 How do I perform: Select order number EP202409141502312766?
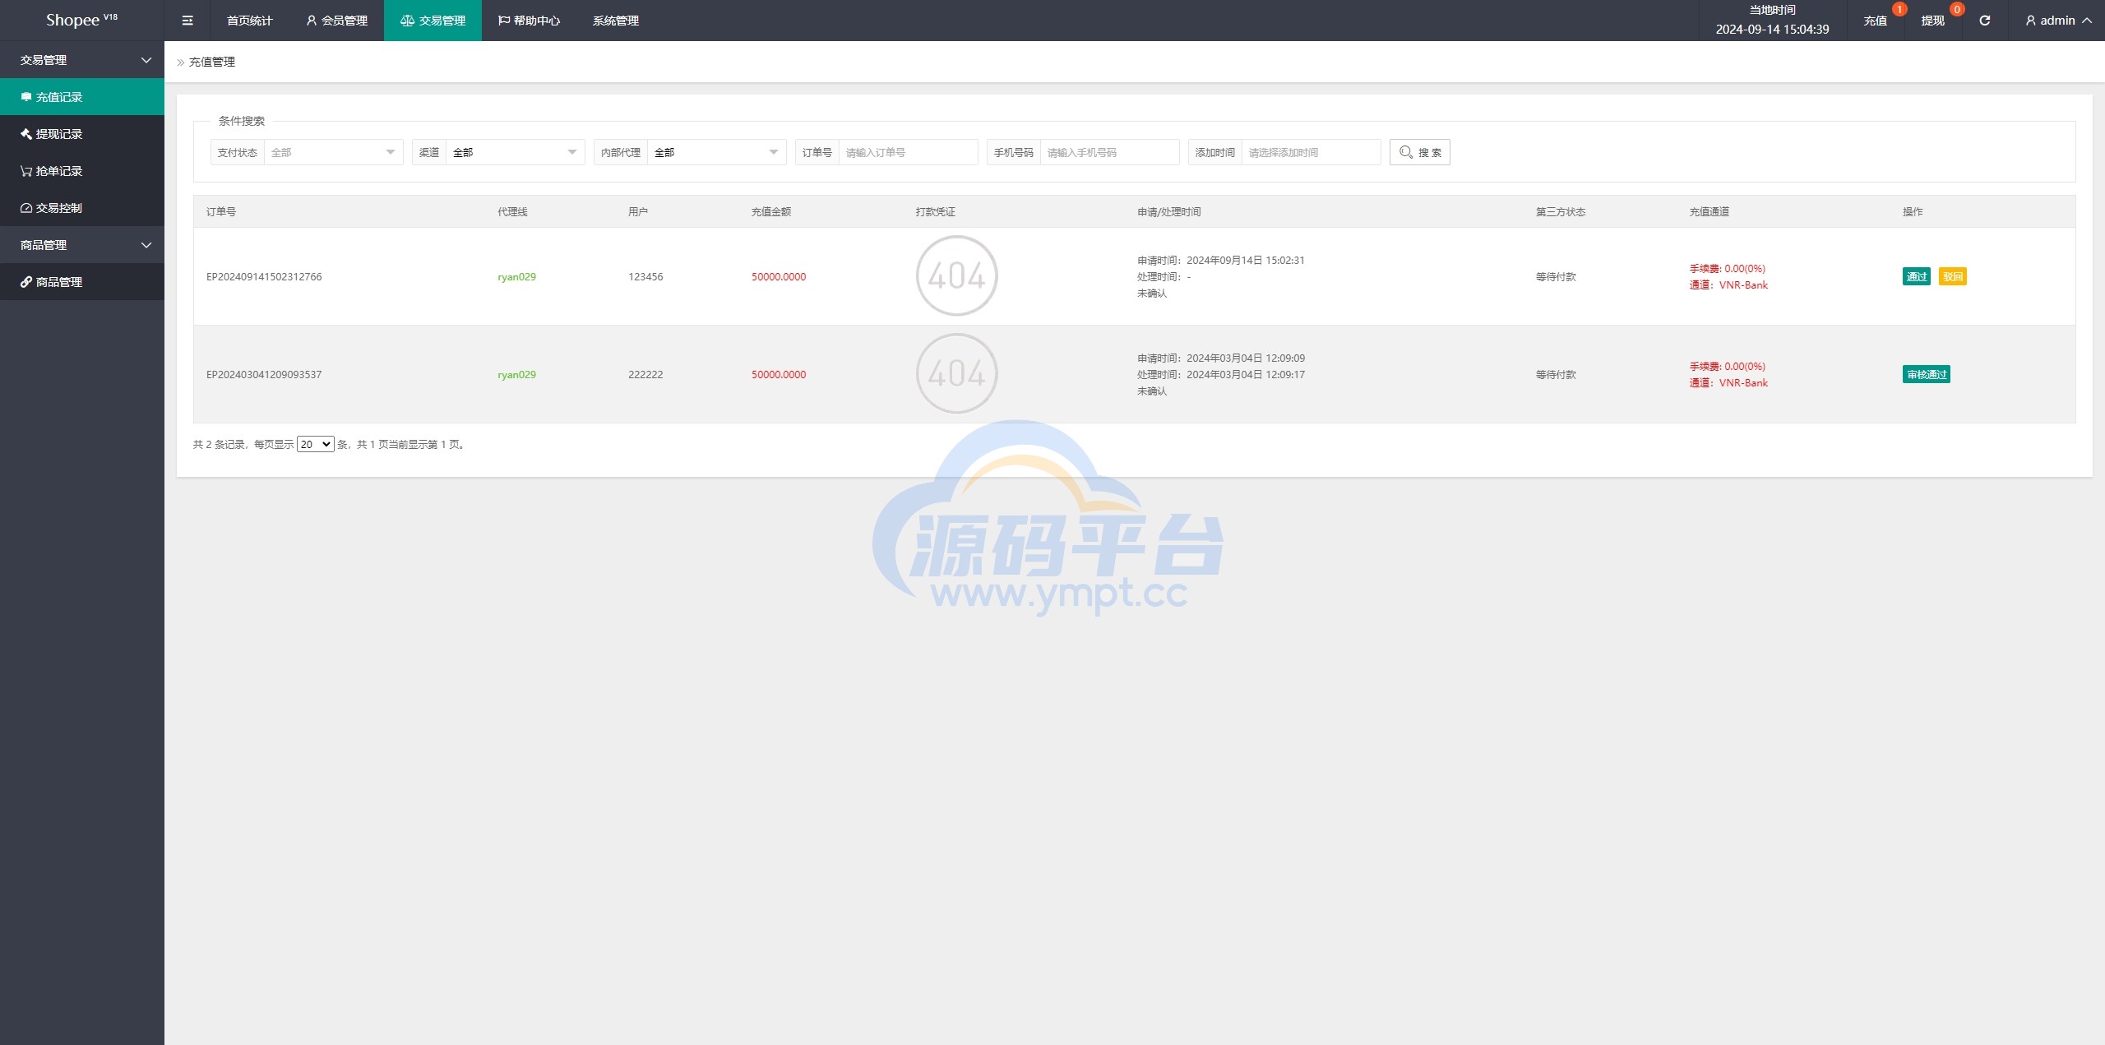click(x=264, y=277)
